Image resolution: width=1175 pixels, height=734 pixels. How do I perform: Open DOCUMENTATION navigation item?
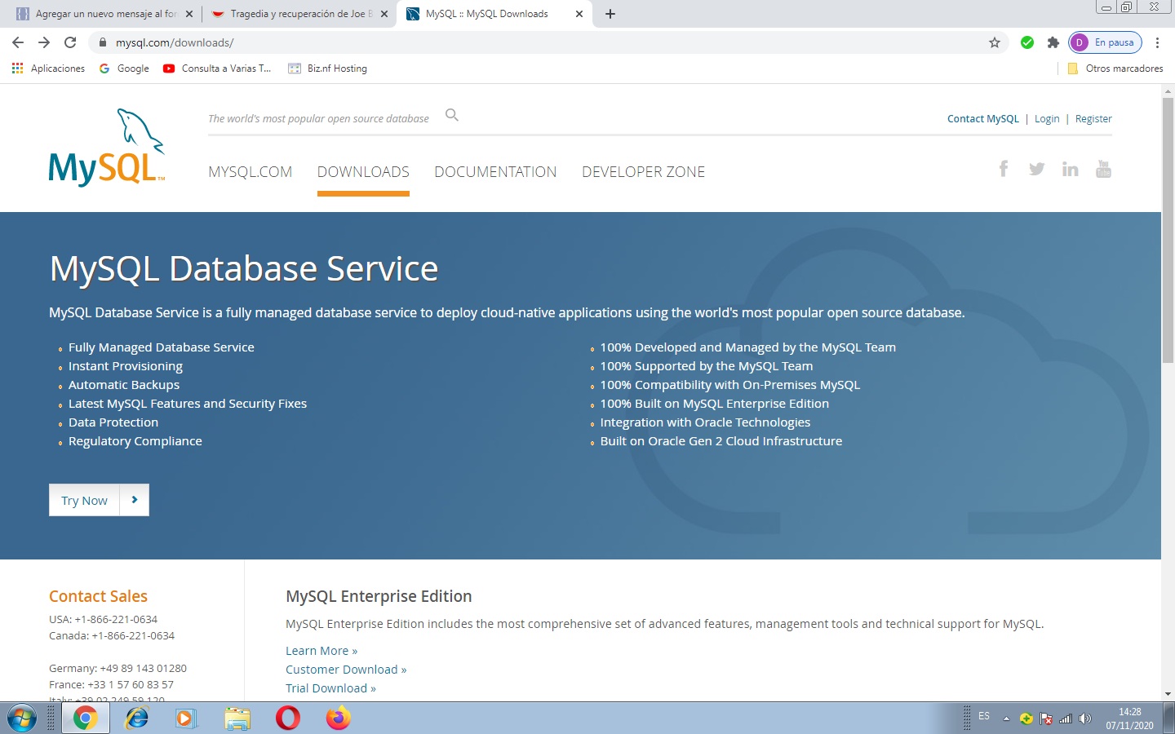coord(495,172)
